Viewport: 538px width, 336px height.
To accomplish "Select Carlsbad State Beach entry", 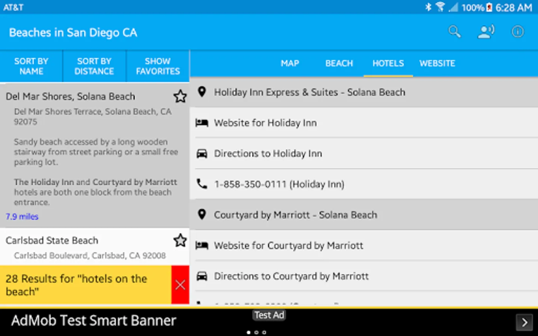I will (x=95, y=247).
